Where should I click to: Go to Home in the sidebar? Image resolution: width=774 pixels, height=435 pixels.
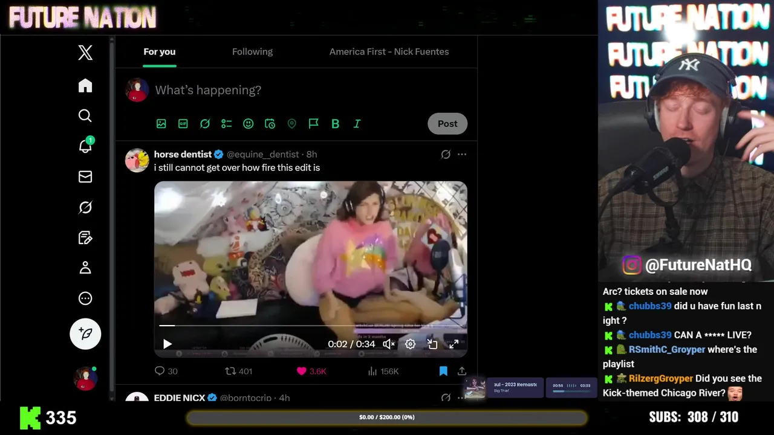pyautogui.click(x=85, y=85)
